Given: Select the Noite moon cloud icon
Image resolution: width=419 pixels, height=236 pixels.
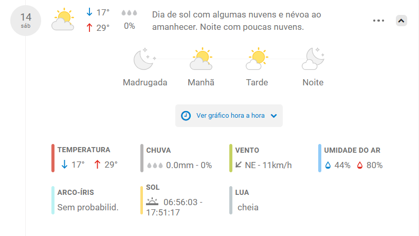Looking at the screenshot, I should (x=313, y=59).
